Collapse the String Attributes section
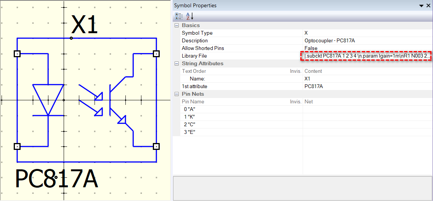The width and height of the screenshot is (433, 201). (176, 64)
